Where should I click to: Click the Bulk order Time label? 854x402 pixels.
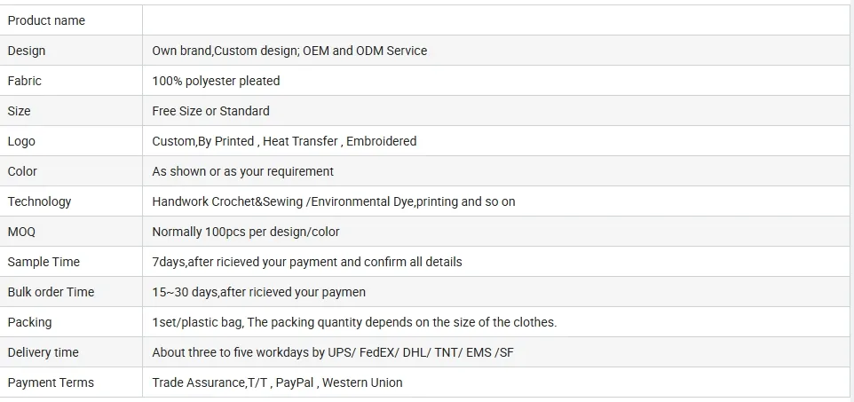(x=51, y=292)
